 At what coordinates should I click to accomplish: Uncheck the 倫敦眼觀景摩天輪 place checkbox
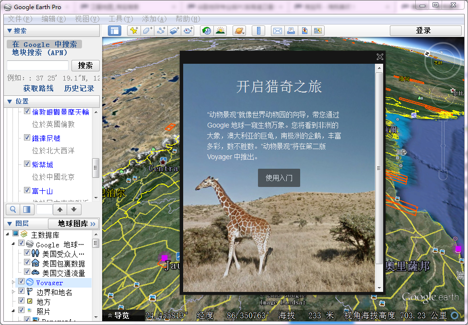[27, 111]
